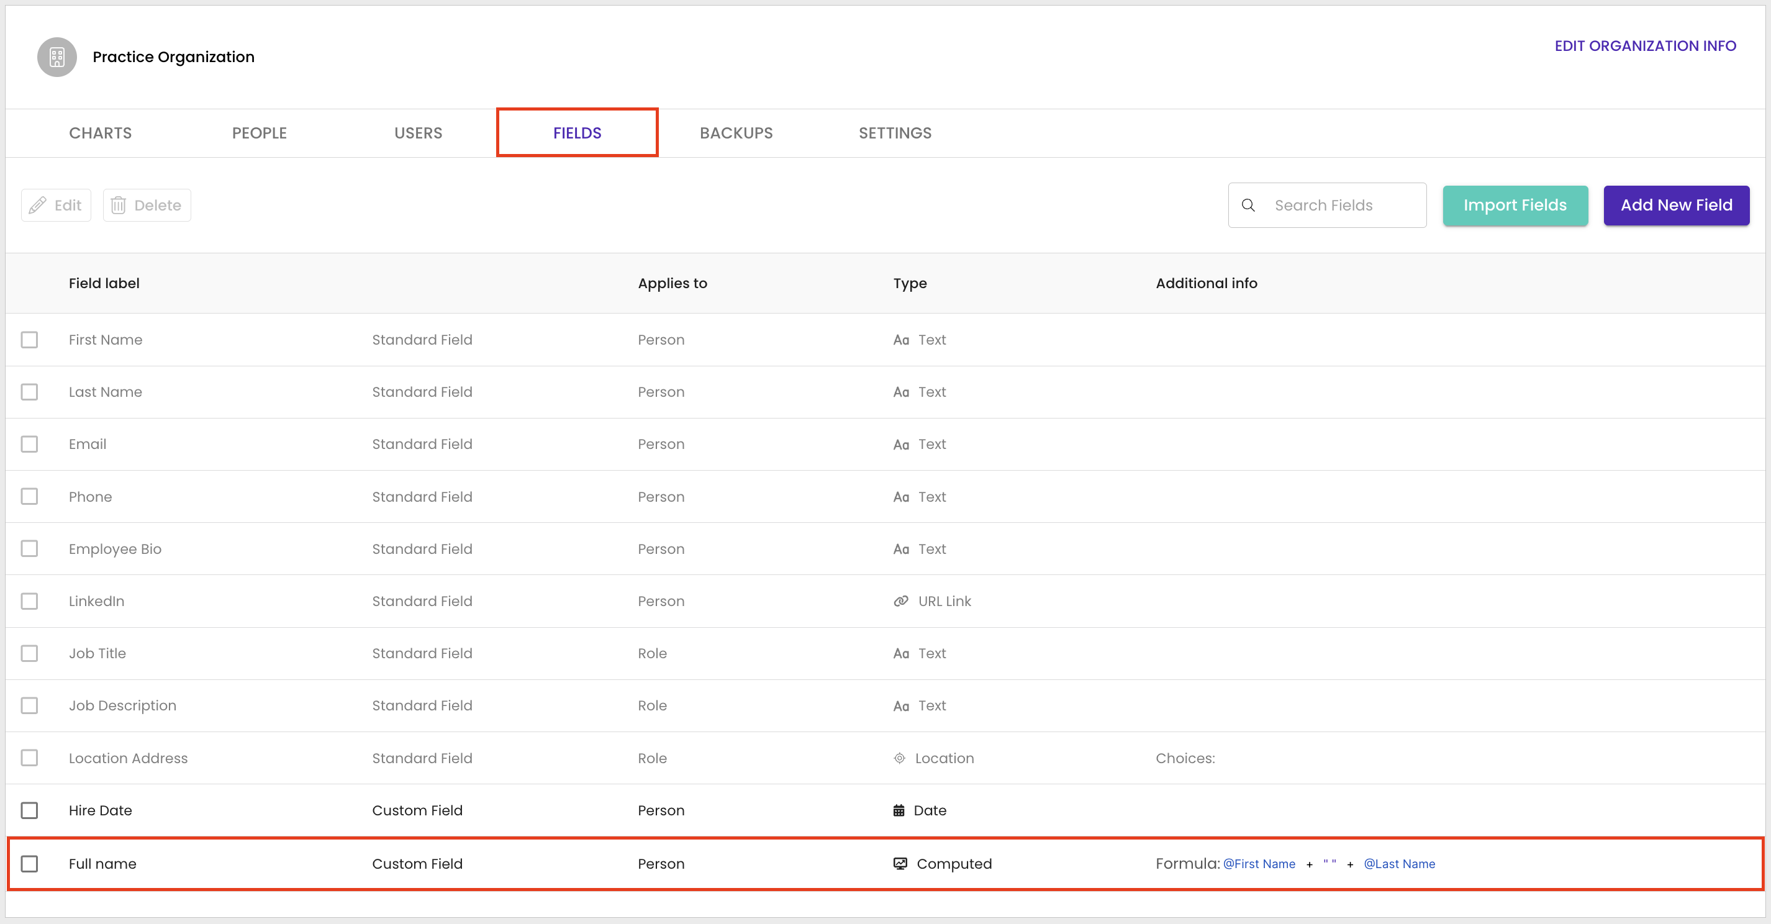The width and height of the screenshot is (1771, 924).
Task: Click URL Link type text in LinkedIn row
Action: 944,601
